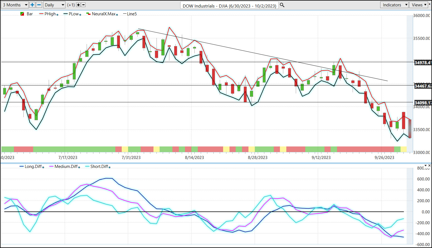This screenshot has height=248, width=432.
Task: Close the lower indicator pane
Action: click(429, 165)
